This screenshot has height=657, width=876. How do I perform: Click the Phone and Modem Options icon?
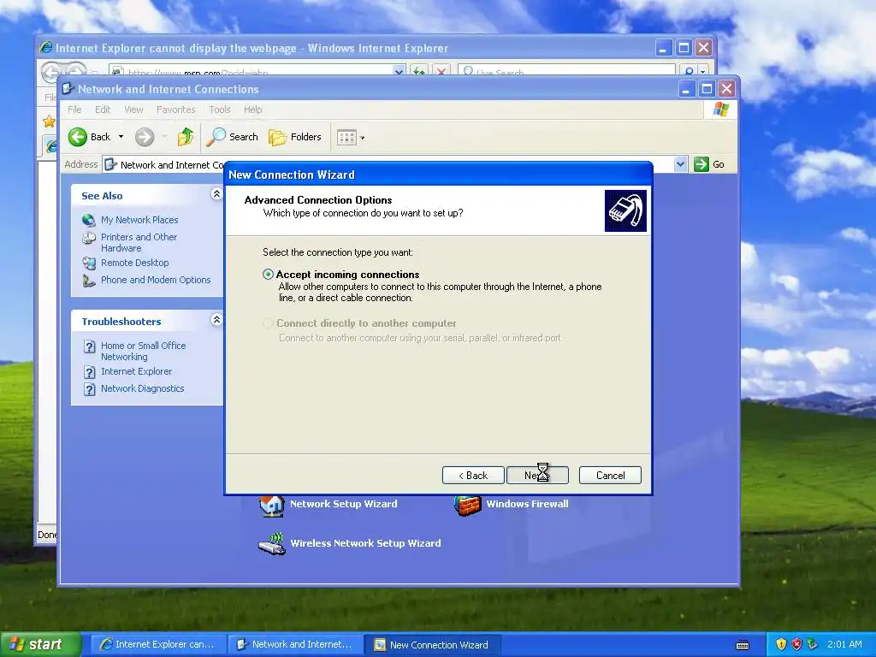click(89, 281)
